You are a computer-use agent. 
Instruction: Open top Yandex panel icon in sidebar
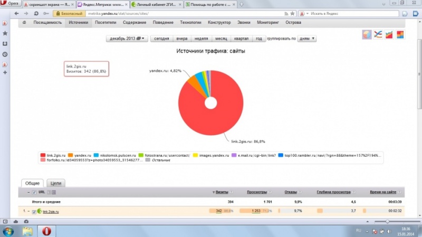pos(5,23)
